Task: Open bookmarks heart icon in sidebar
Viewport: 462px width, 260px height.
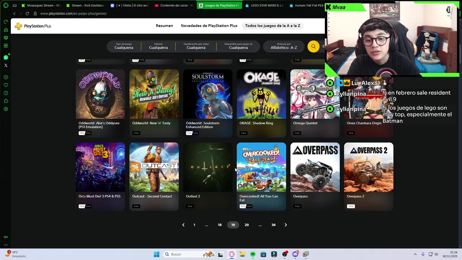Action: [x=6, y=85]
